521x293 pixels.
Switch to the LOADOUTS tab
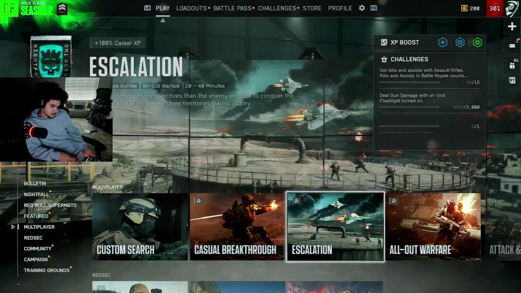click(192, 8)
